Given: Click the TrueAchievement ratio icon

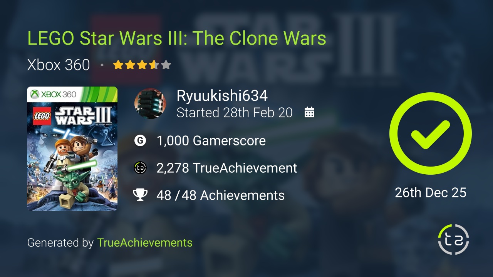Looking at the screenshot, I should [140, 168].
